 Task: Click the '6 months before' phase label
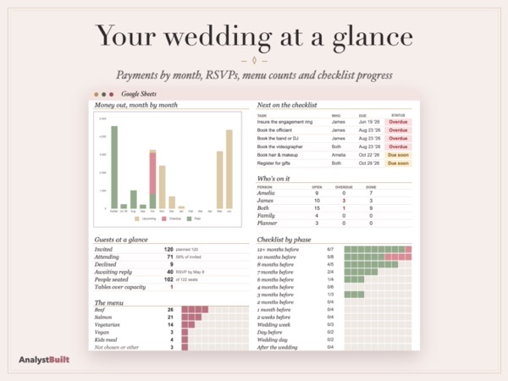[275, 279]
